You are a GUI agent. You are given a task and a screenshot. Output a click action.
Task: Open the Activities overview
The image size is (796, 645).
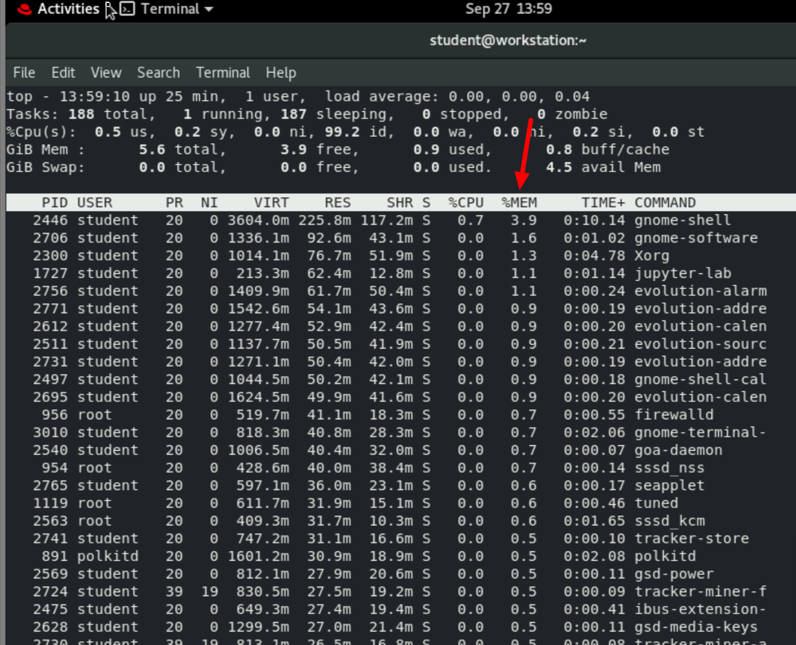[x=68, y=9]
